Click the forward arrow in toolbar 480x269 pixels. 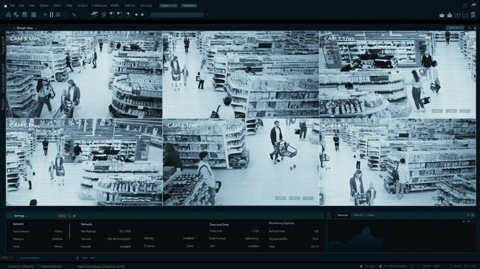click(142, 15)
